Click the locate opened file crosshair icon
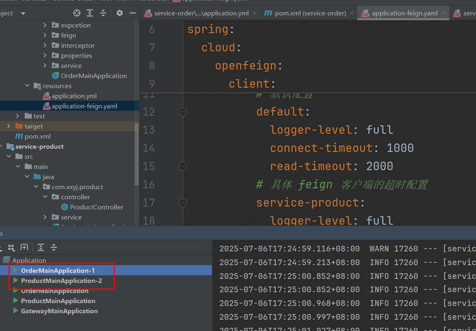Image resolution: width=476 pixels, height=331 pixels. click(76, 13)
